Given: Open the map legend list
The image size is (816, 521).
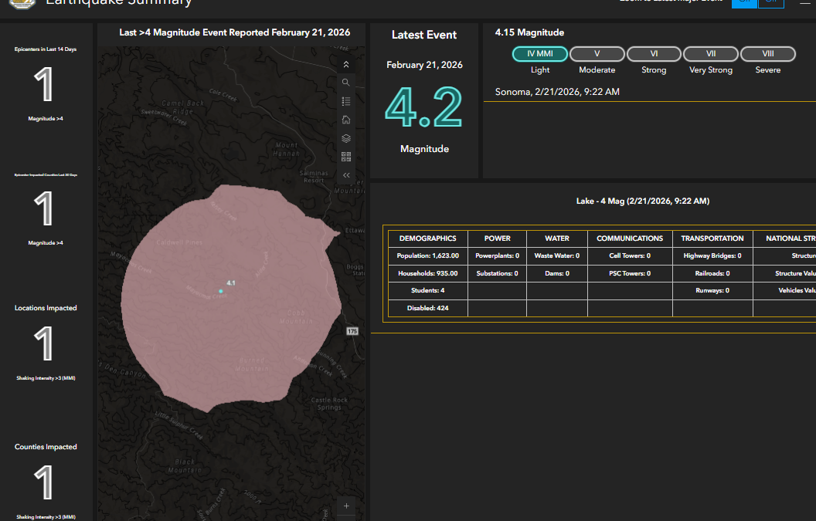Looking at the screenshot, I should pos(346,101).
